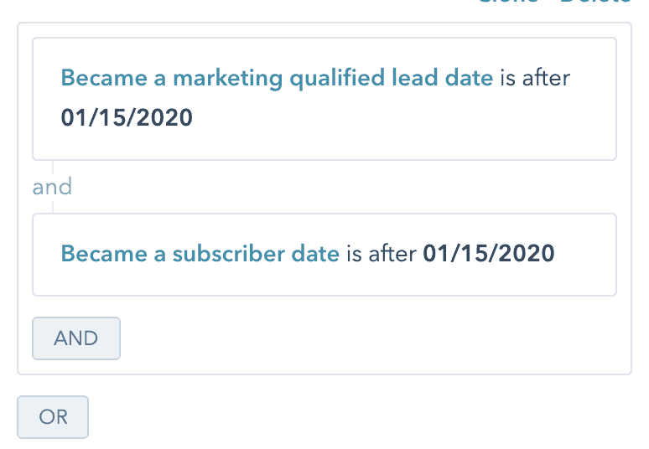Image resolution: width=649 pixels, height=449 pixels.
Task: Select the 01/15/2020 date in the lead filter
Action: point(127,117)
